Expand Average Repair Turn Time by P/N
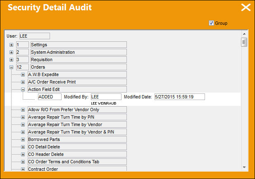The width and height of the screenshot is (255, 179). point(23,117)
